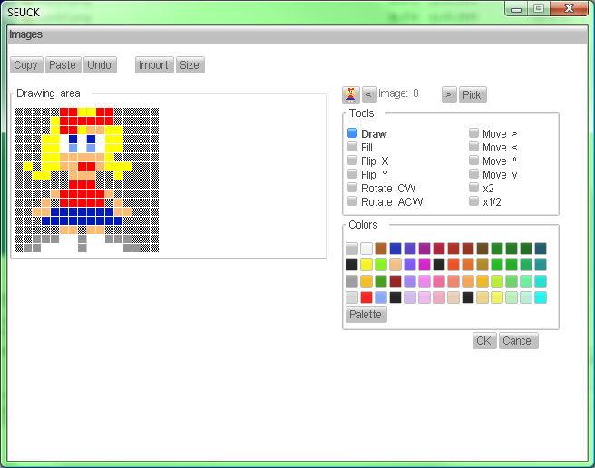This screenshot has width=595, height=468.
Task: Pick the white swatch in top row
Action: [x=366, y=249]
